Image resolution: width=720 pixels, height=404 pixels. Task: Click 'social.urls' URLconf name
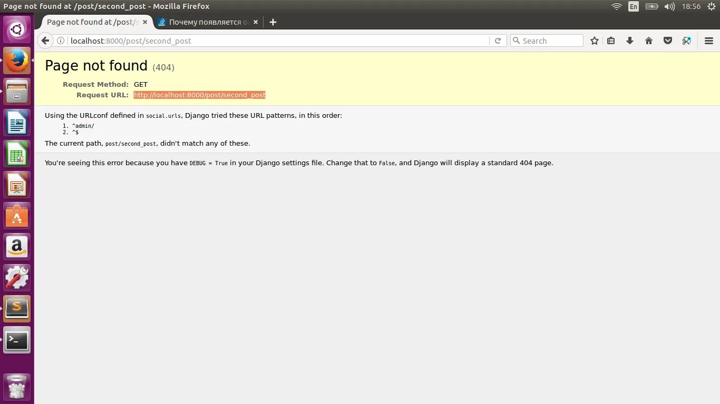pos(163,116)
